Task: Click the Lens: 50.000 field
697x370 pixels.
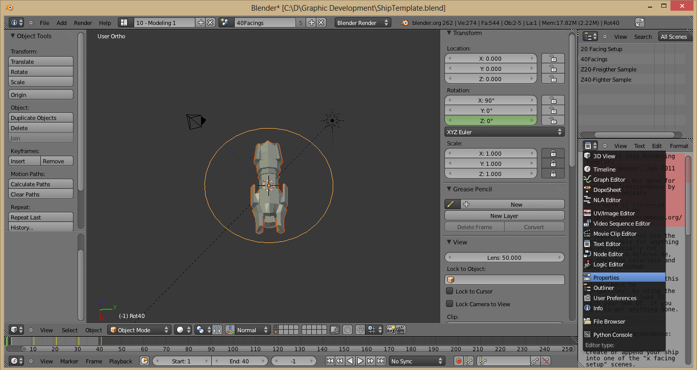Action: [504, 257]
